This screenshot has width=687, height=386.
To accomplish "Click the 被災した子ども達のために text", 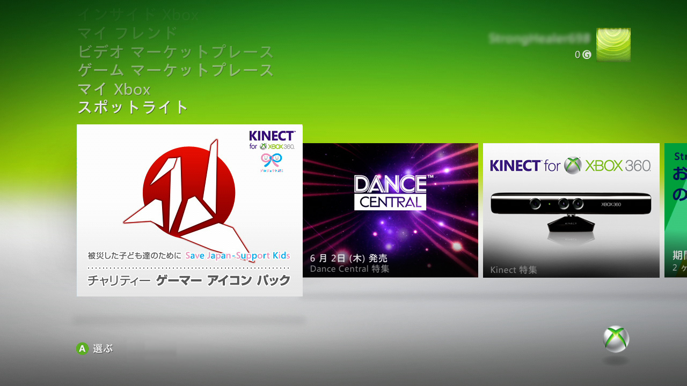I will 135,256.
